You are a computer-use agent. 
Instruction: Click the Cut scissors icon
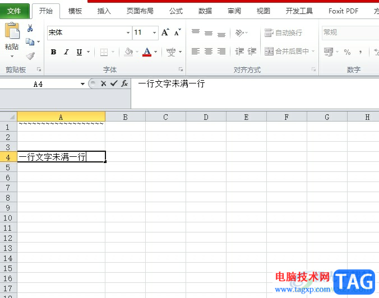click(30, 28)
